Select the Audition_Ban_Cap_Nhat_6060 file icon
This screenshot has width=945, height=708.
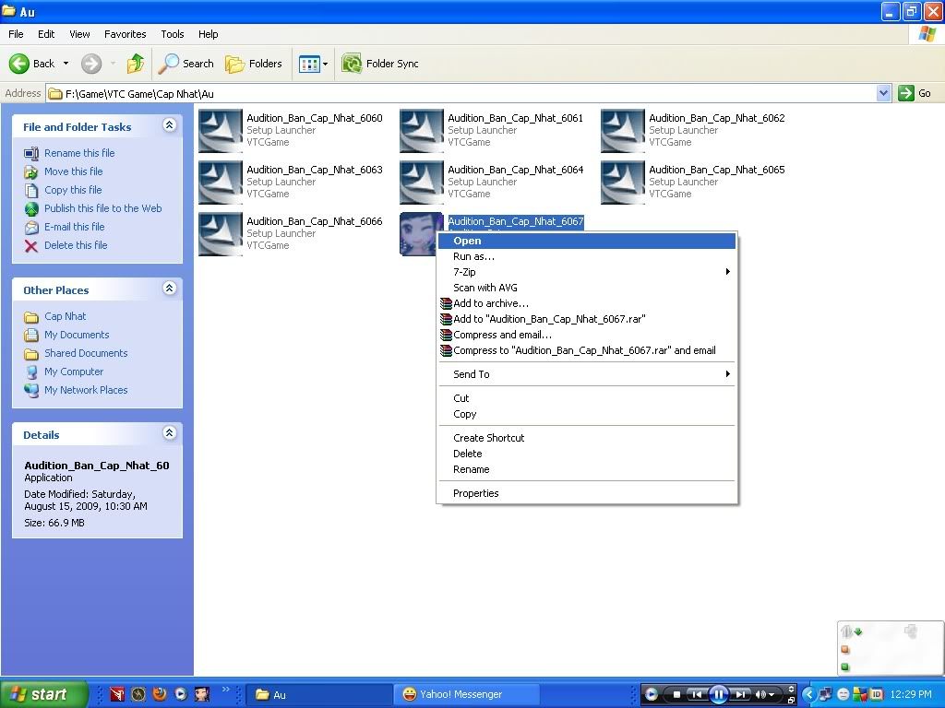point(221,131)
